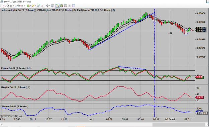Click the greyed-out pin icon

click(x=42, y=6)
